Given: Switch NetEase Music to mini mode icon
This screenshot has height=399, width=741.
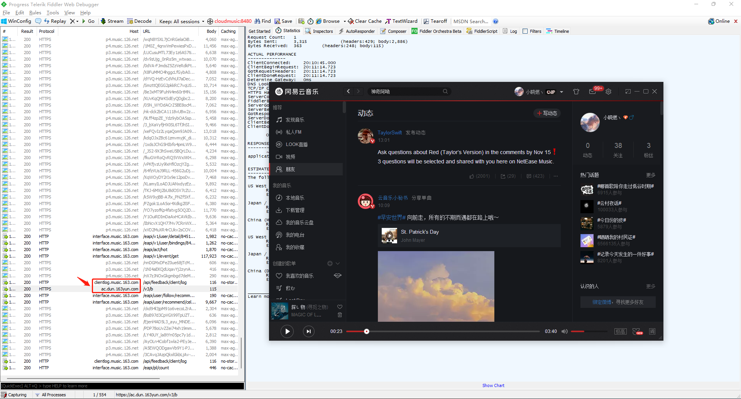Looking at the screenshot, I should 628,92.
